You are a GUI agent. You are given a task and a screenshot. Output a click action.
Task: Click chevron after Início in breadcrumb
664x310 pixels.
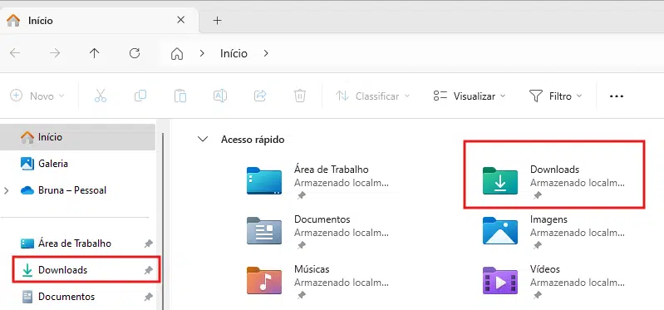pyautogui.click(x=266, y=53)
